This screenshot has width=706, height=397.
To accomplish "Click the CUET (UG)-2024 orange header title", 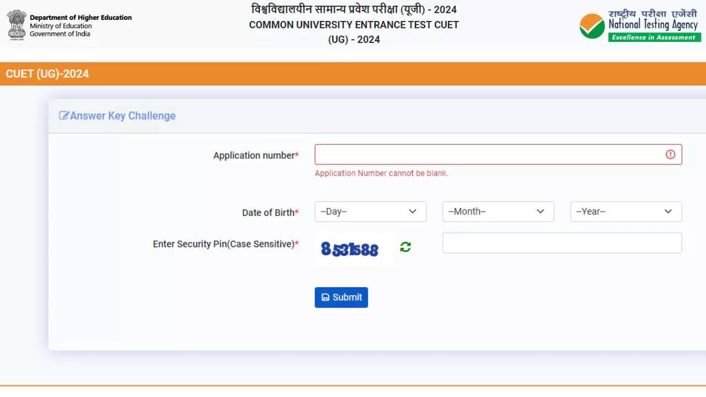I will (47, 74).
